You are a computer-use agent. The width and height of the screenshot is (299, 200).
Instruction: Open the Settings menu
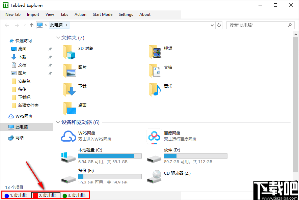tap(126, 15)
